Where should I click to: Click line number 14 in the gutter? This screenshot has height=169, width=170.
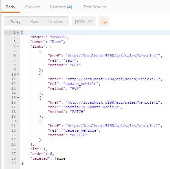coord(13,93)
